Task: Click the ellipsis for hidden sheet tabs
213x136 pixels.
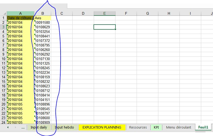Action: (23, 127)
